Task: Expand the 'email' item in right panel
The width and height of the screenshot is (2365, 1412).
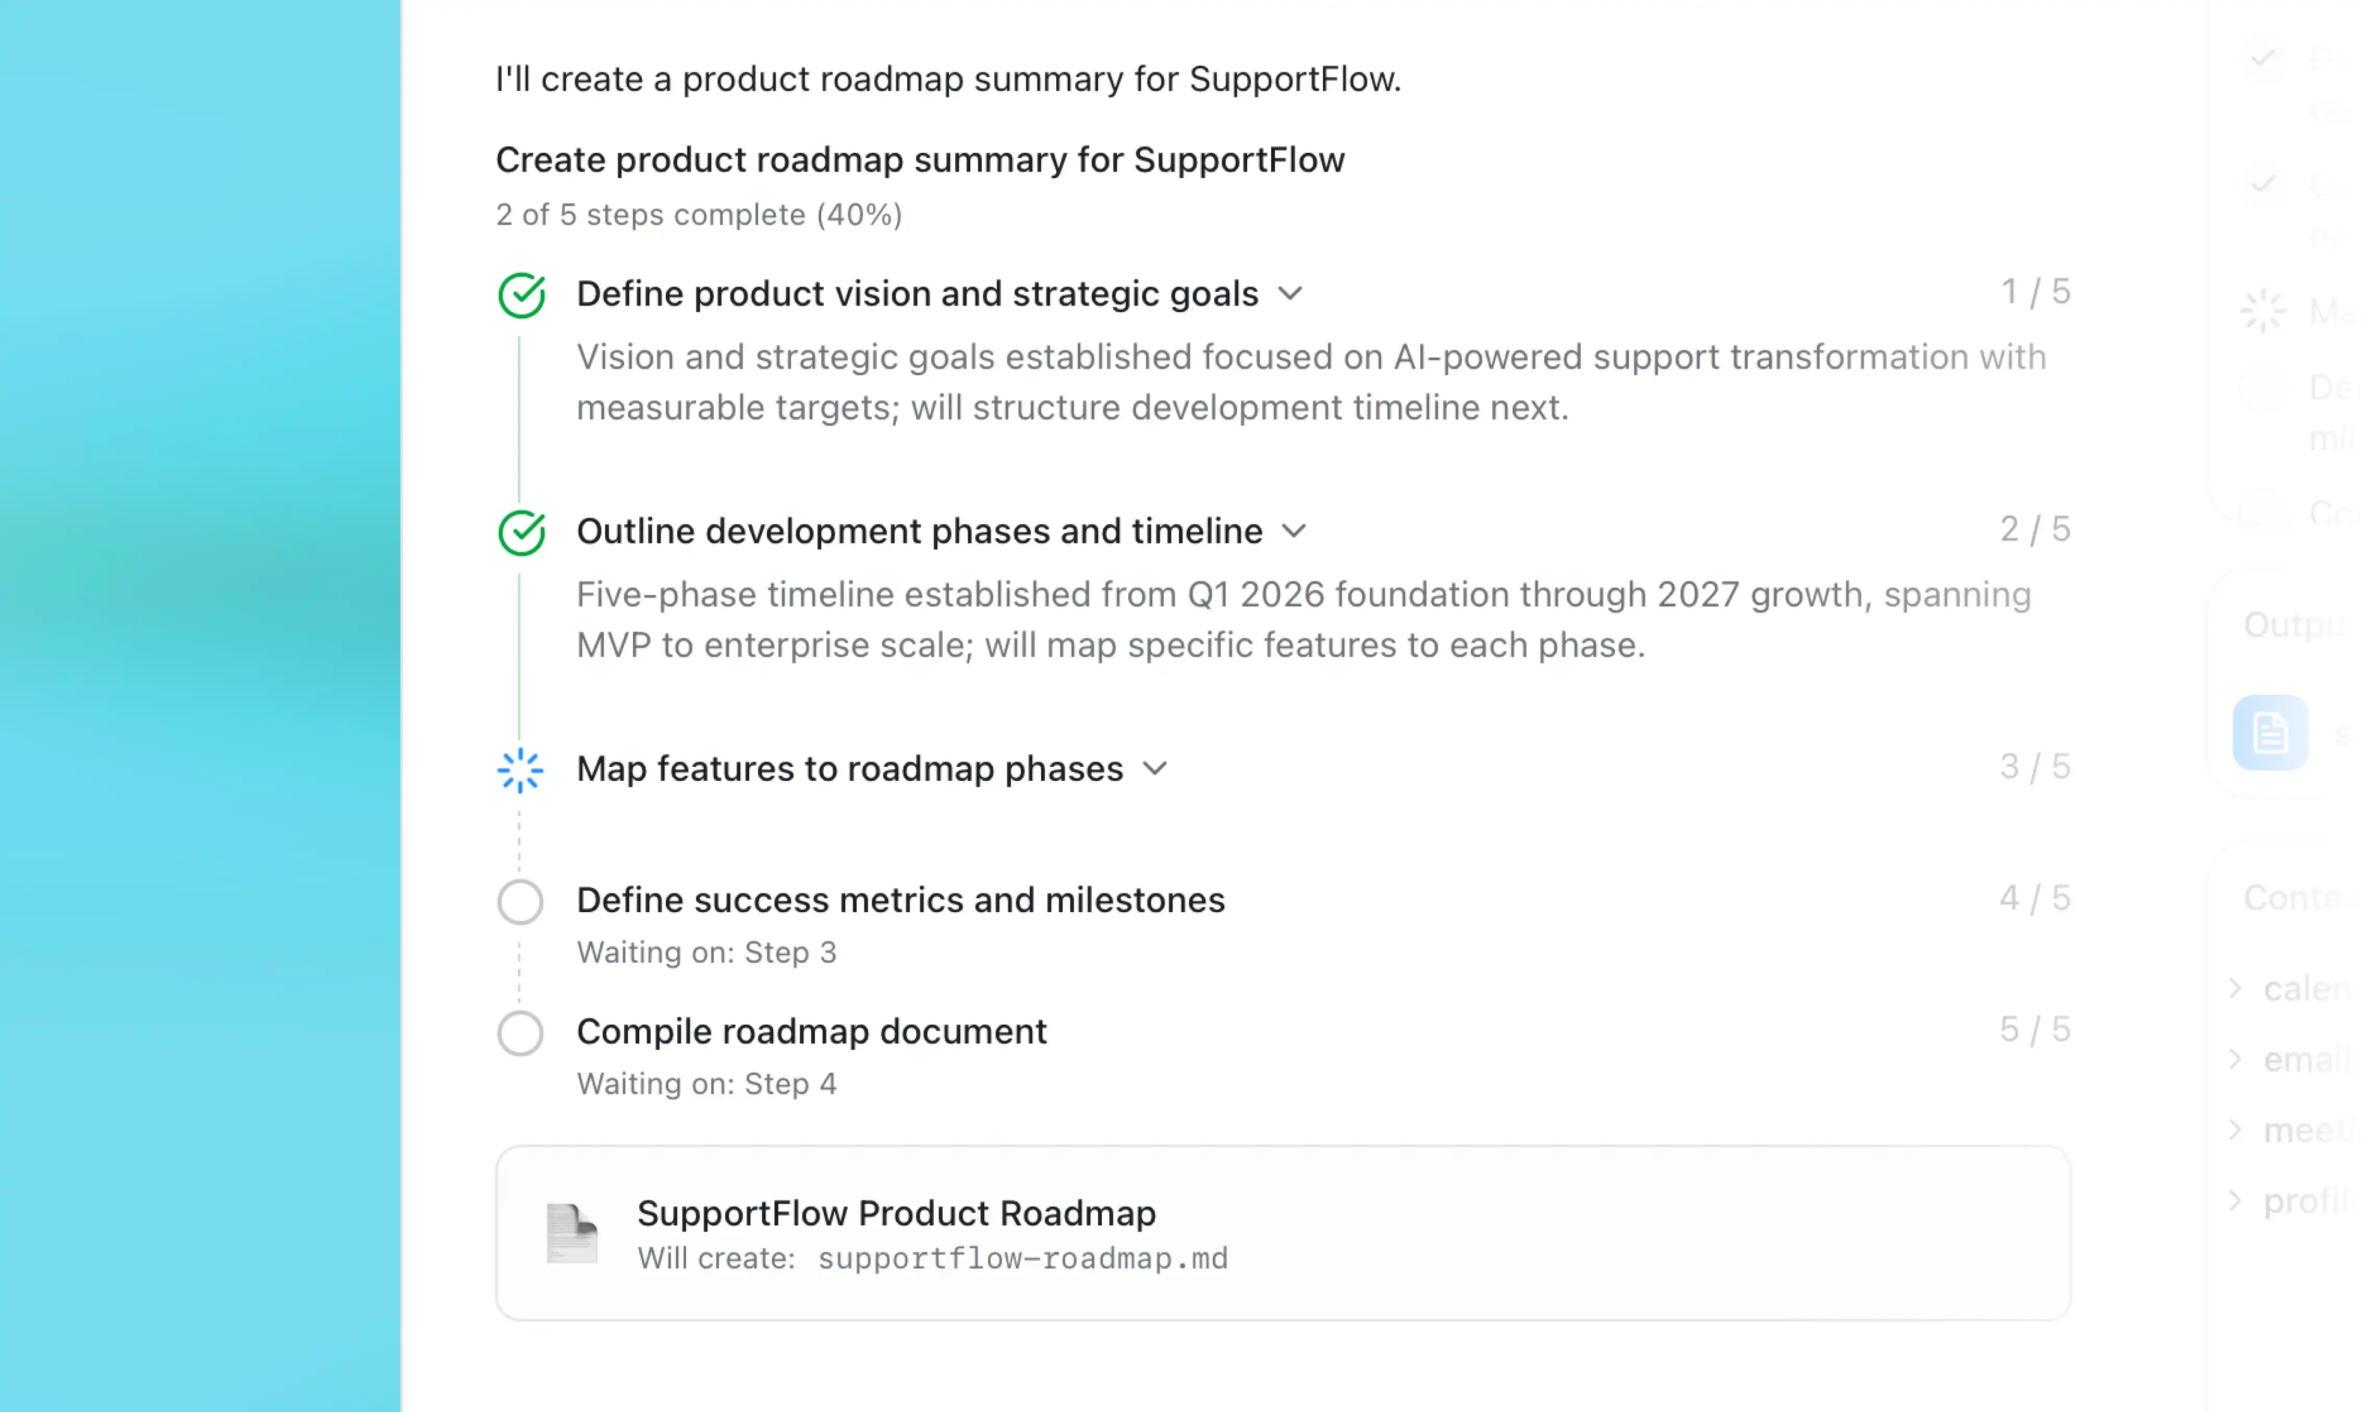Action: pyautogui.click(x=2236, y=1058)
